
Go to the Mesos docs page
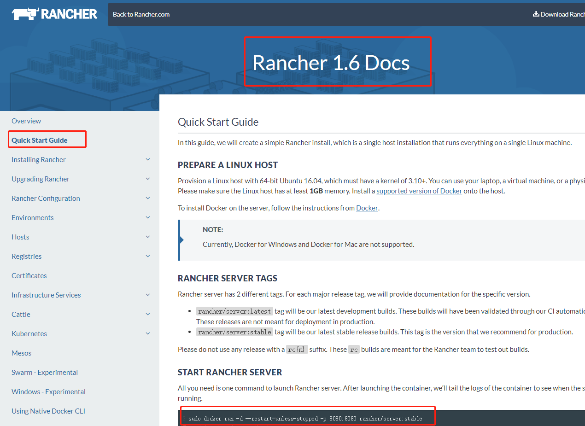point(22,353)
